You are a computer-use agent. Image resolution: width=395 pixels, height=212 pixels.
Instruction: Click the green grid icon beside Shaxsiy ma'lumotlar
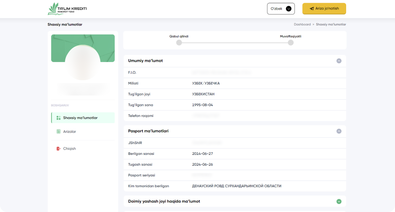point(58,118)
